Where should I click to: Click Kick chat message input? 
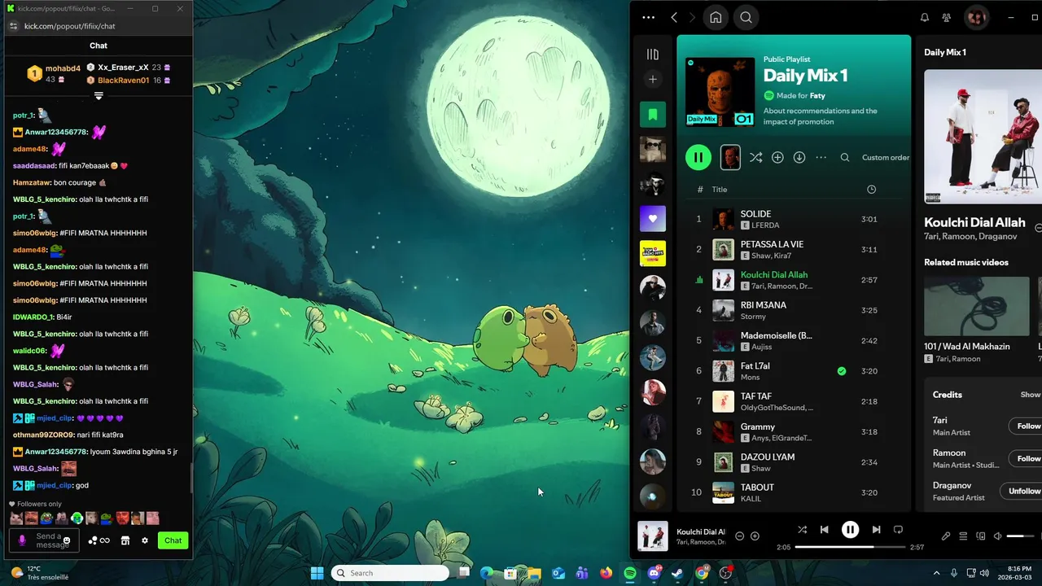(x=44, y=540)
